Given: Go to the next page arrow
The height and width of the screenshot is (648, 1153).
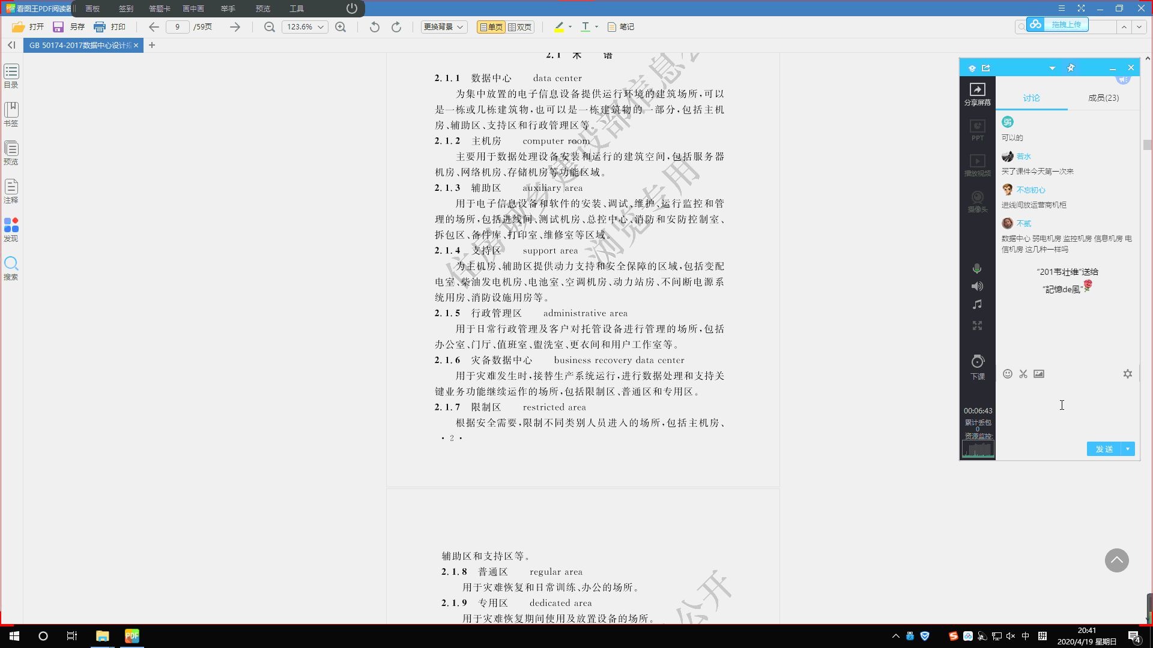Looking at the screenshot, I should [x=235, y=27].
